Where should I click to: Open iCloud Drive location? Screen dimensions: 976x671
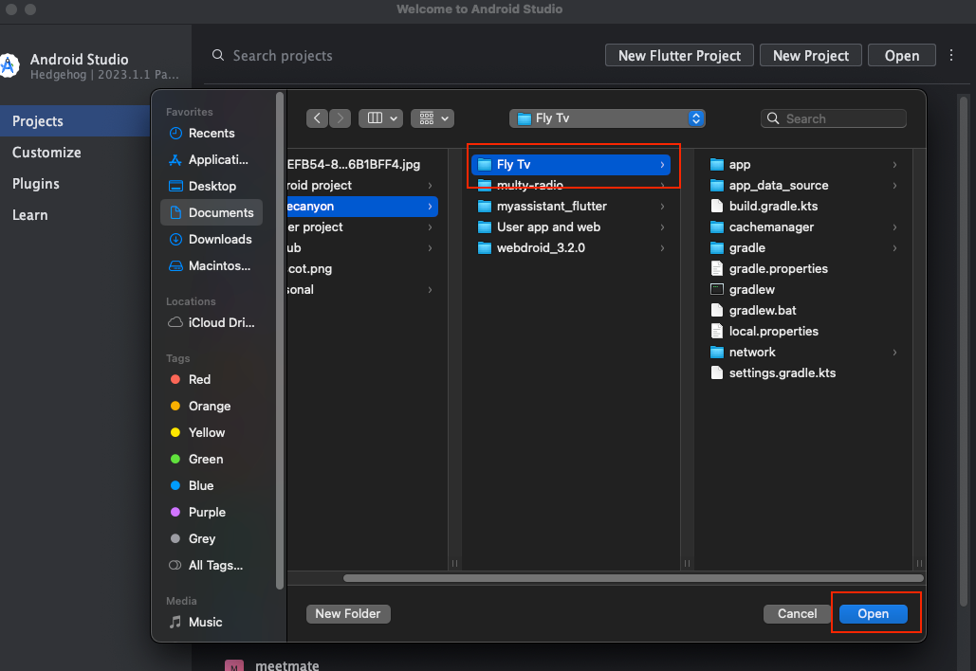point(221,322)
